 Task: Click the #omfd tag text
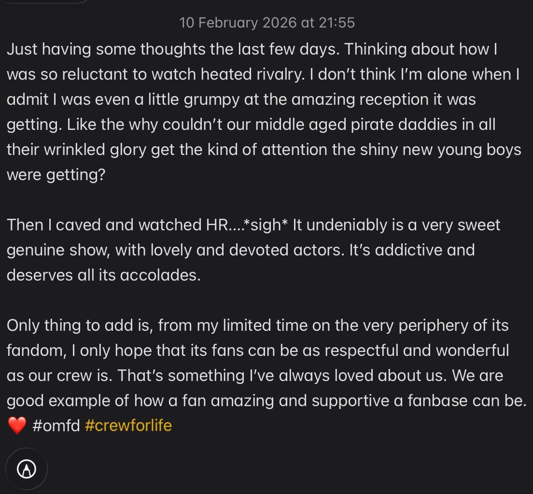click(x=56, y=426)
